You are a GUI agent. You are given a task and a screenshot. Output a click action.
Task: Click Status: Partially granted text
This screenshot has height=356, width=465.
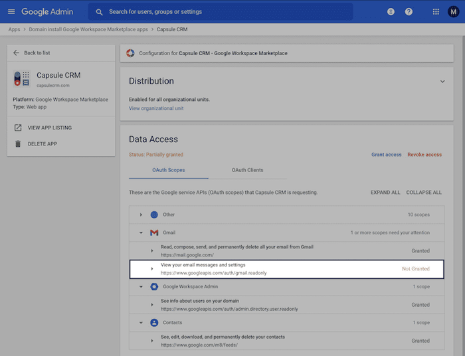click(156, 155)
